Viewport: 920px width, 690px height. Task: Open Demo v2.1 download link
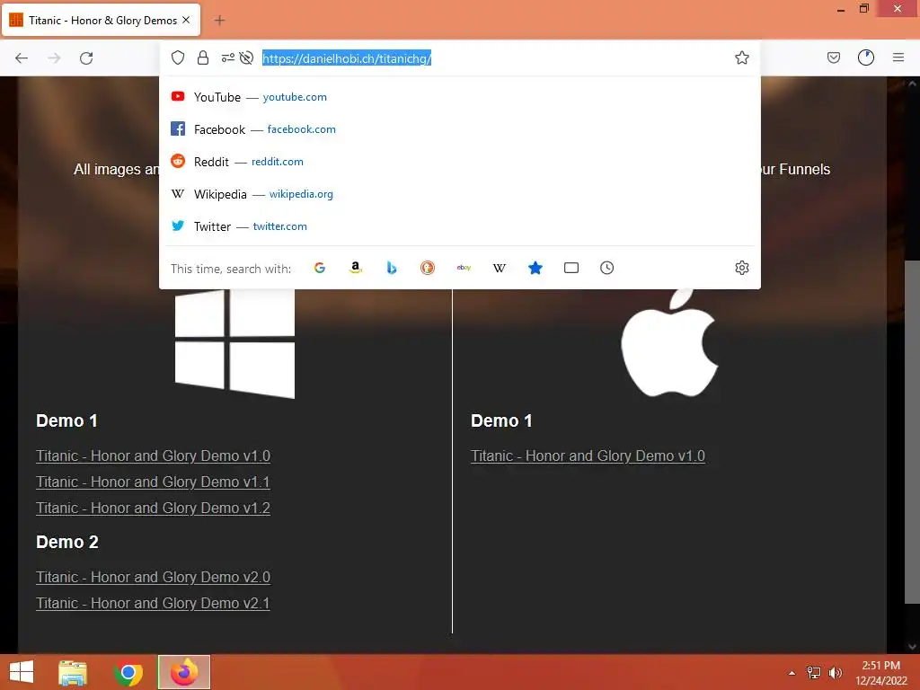[153, 603]
